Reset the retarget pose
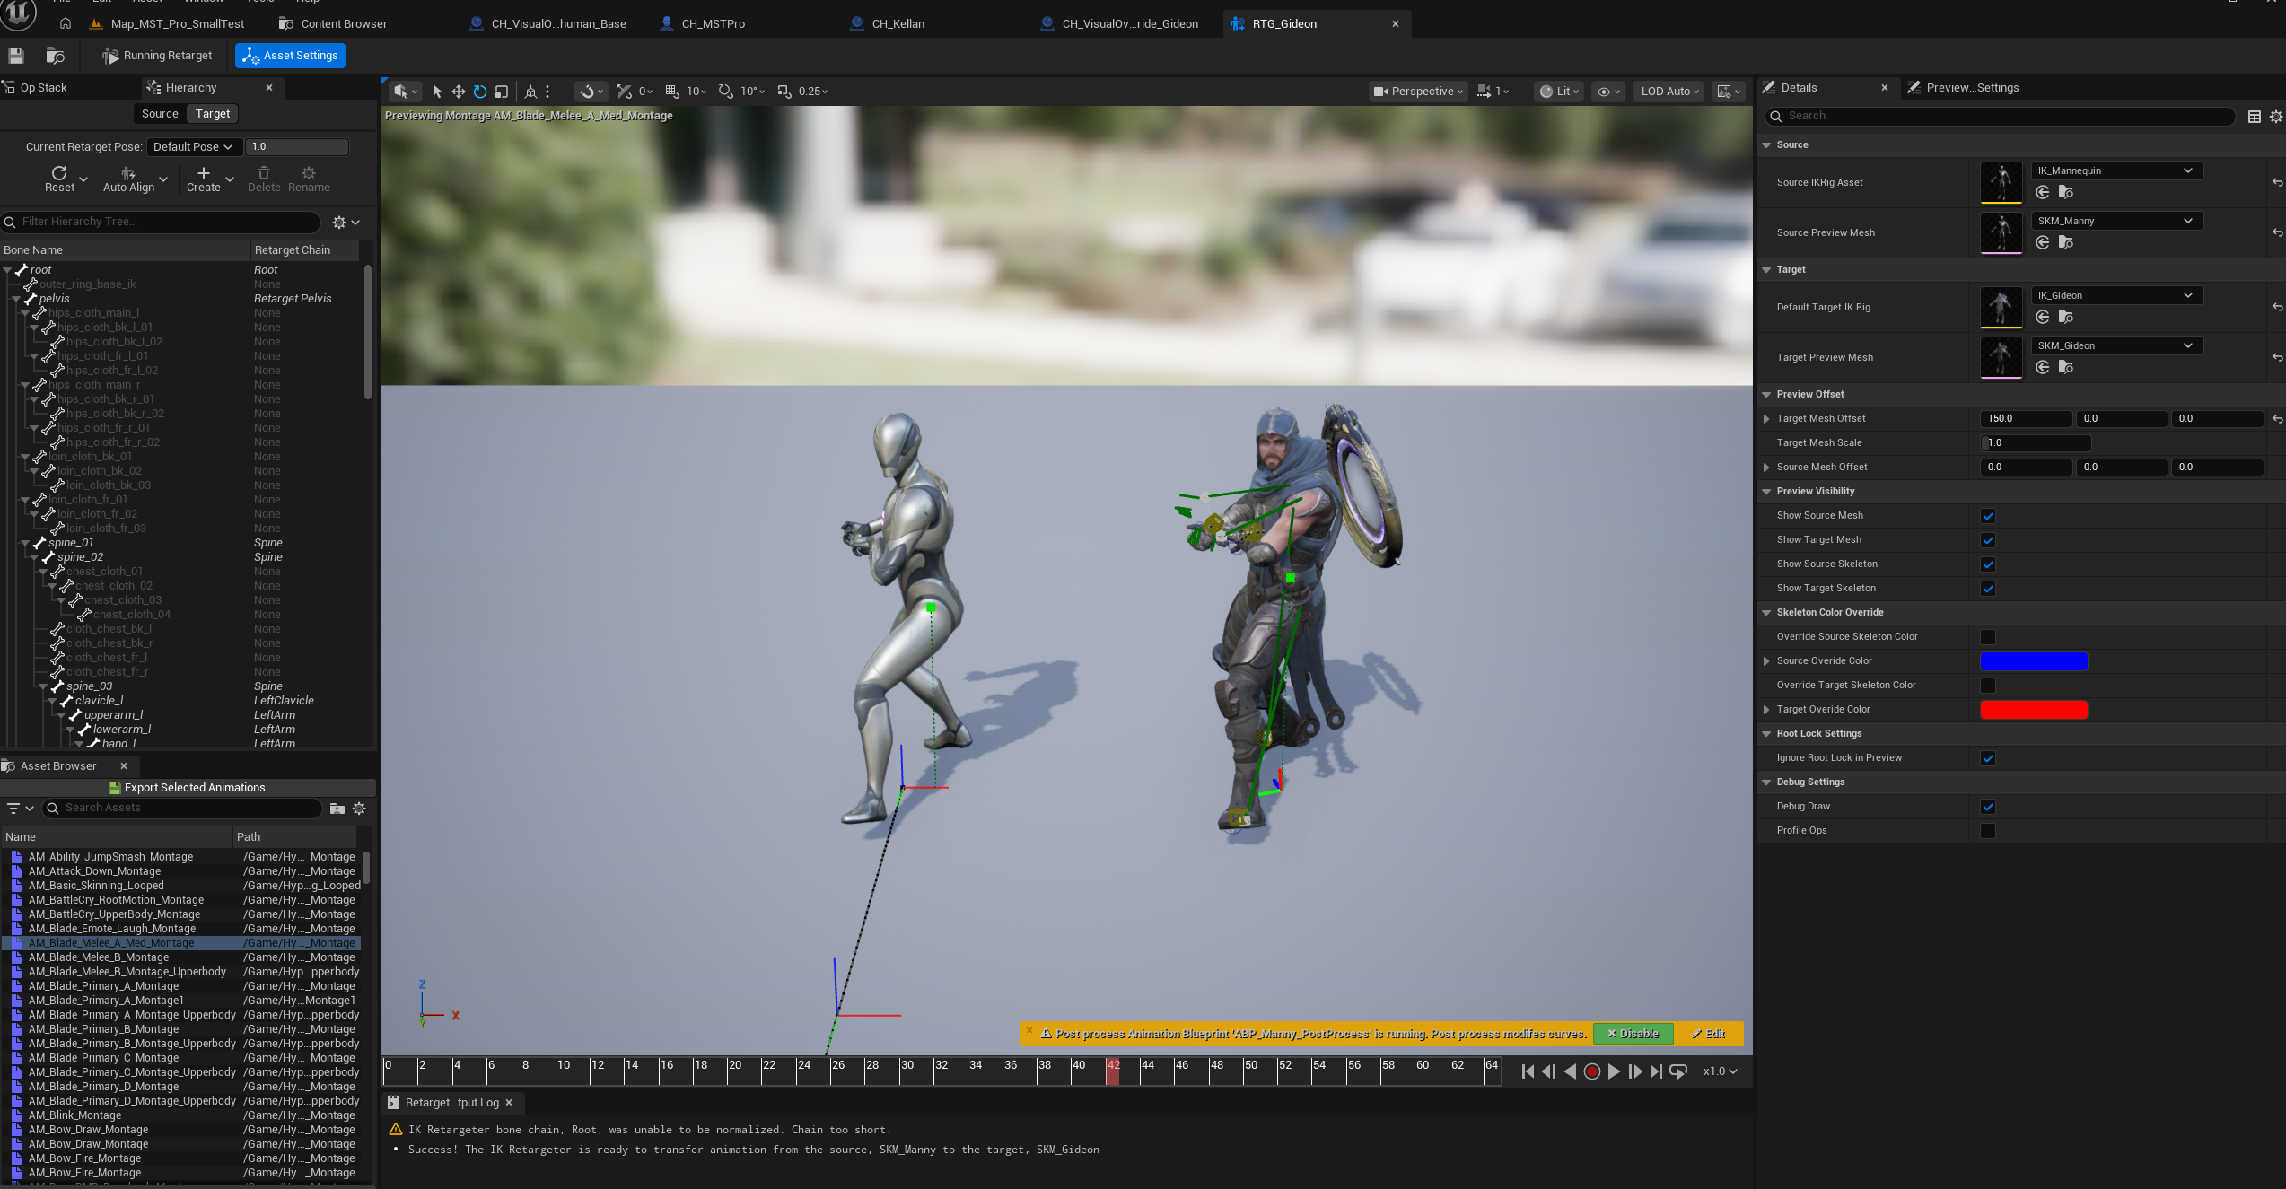 [59, 179]
